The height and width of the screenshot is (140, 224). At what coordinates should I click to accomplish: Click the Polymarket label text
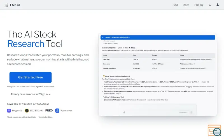(x=66, y=111)
